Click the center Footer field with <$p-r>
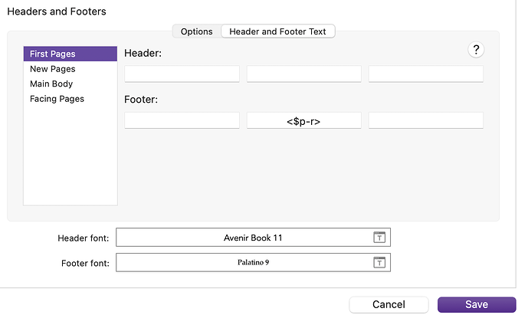The width and height of the screenshot is (528, 315). (304, 120)
